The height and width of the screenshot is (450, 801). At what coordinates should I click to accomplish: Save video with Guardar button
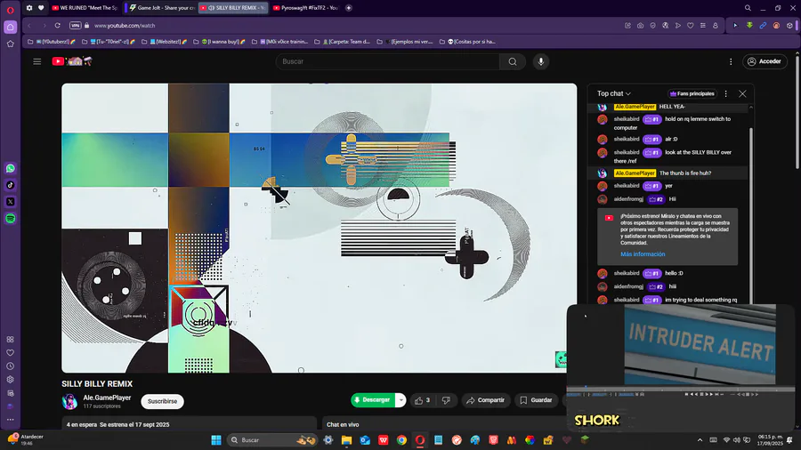[x=536, y=400]
